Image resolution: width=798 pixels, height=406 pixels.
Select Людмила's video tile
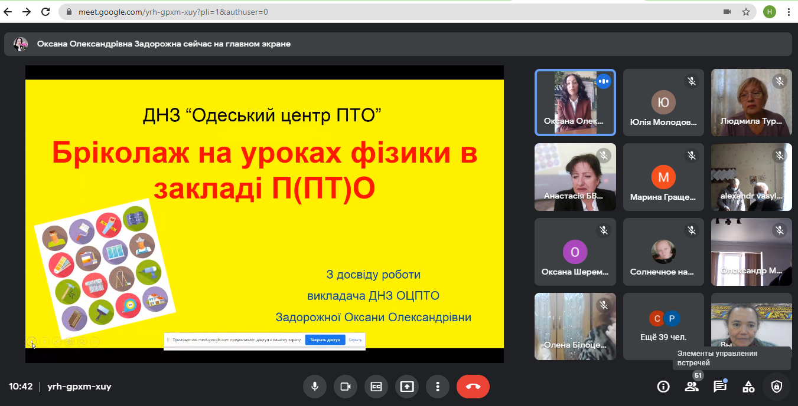point(751,103)
